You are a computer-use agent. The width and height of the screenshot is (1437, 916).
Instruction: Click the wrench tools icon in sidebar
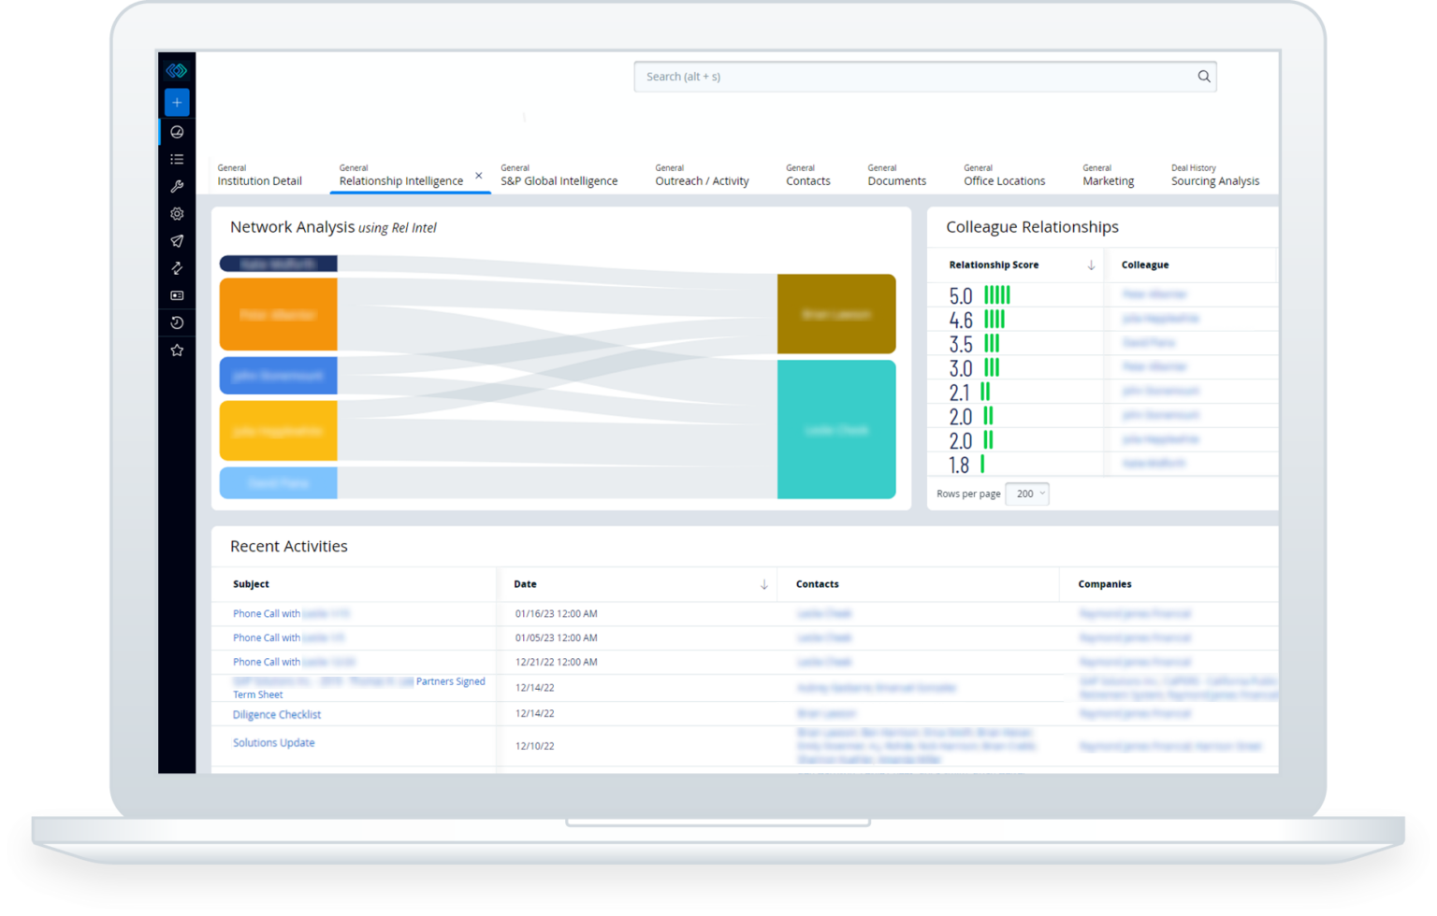pos(177,187)
